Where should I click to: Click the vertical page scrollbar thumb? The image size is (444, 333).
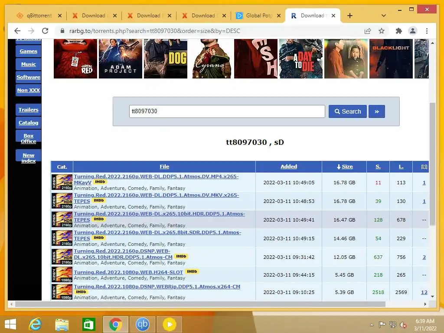click(432, 164)
